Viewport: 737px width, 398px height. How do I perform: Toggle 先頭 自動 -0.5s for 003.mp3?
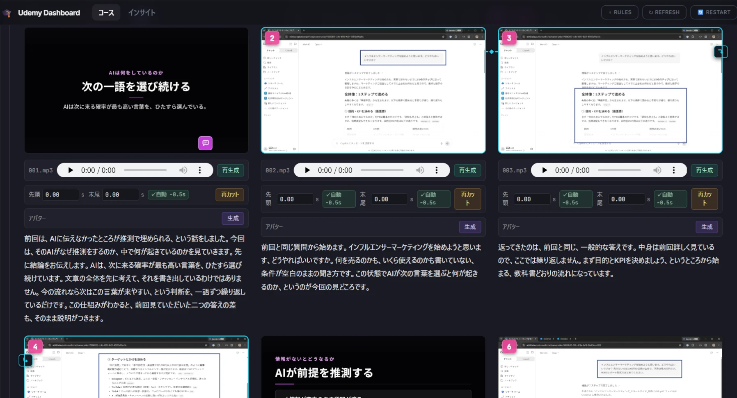click(x=576, y=199)
